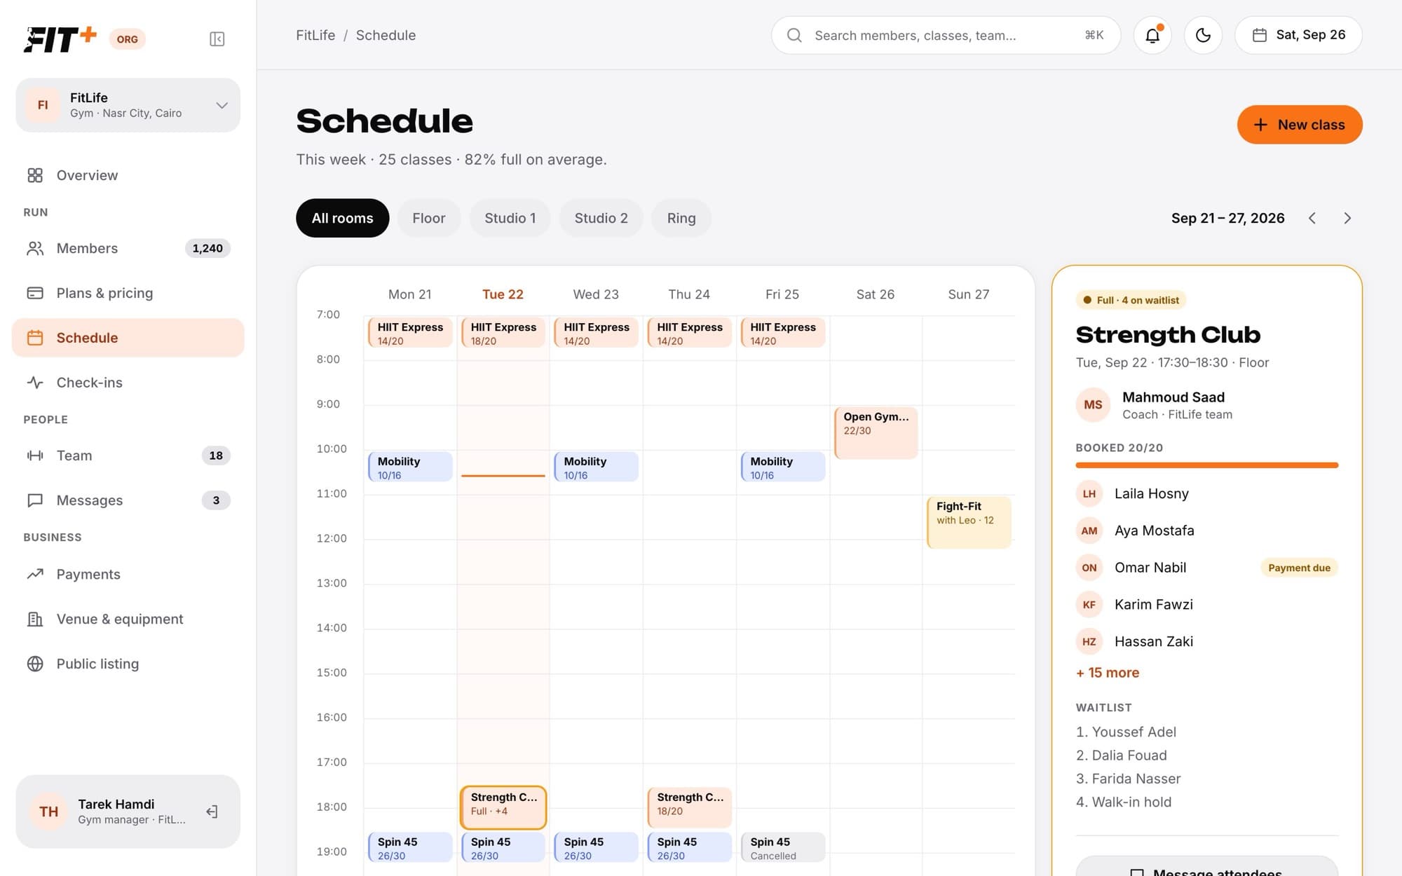The width and height of the screenshot is (1402, 876).
Task: Click the booked 20/20 progress bar
Action: (x=1207, y=465)
